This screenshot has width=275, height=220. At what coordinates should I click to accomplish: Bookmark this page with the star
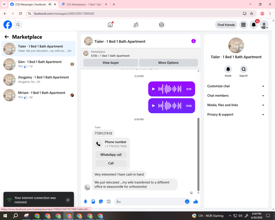(251, 14)
